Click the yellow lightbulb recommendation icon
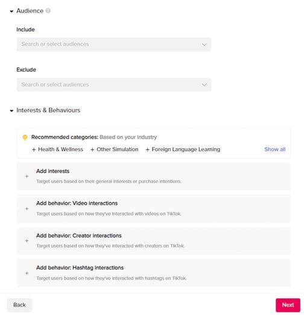The image size is (304, 315). pyautogui.click(x=25, y=137)
